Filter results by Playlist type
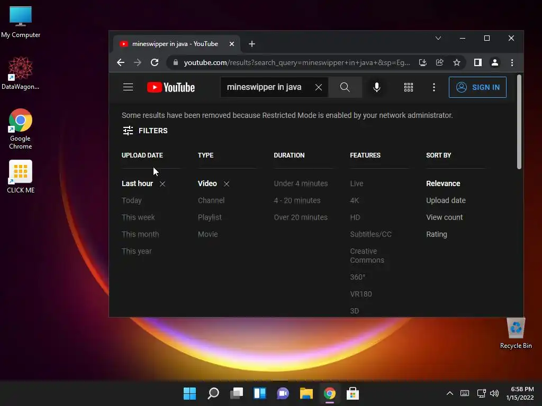This screenshot has height=406, width=542. click(x=210, y=217)
